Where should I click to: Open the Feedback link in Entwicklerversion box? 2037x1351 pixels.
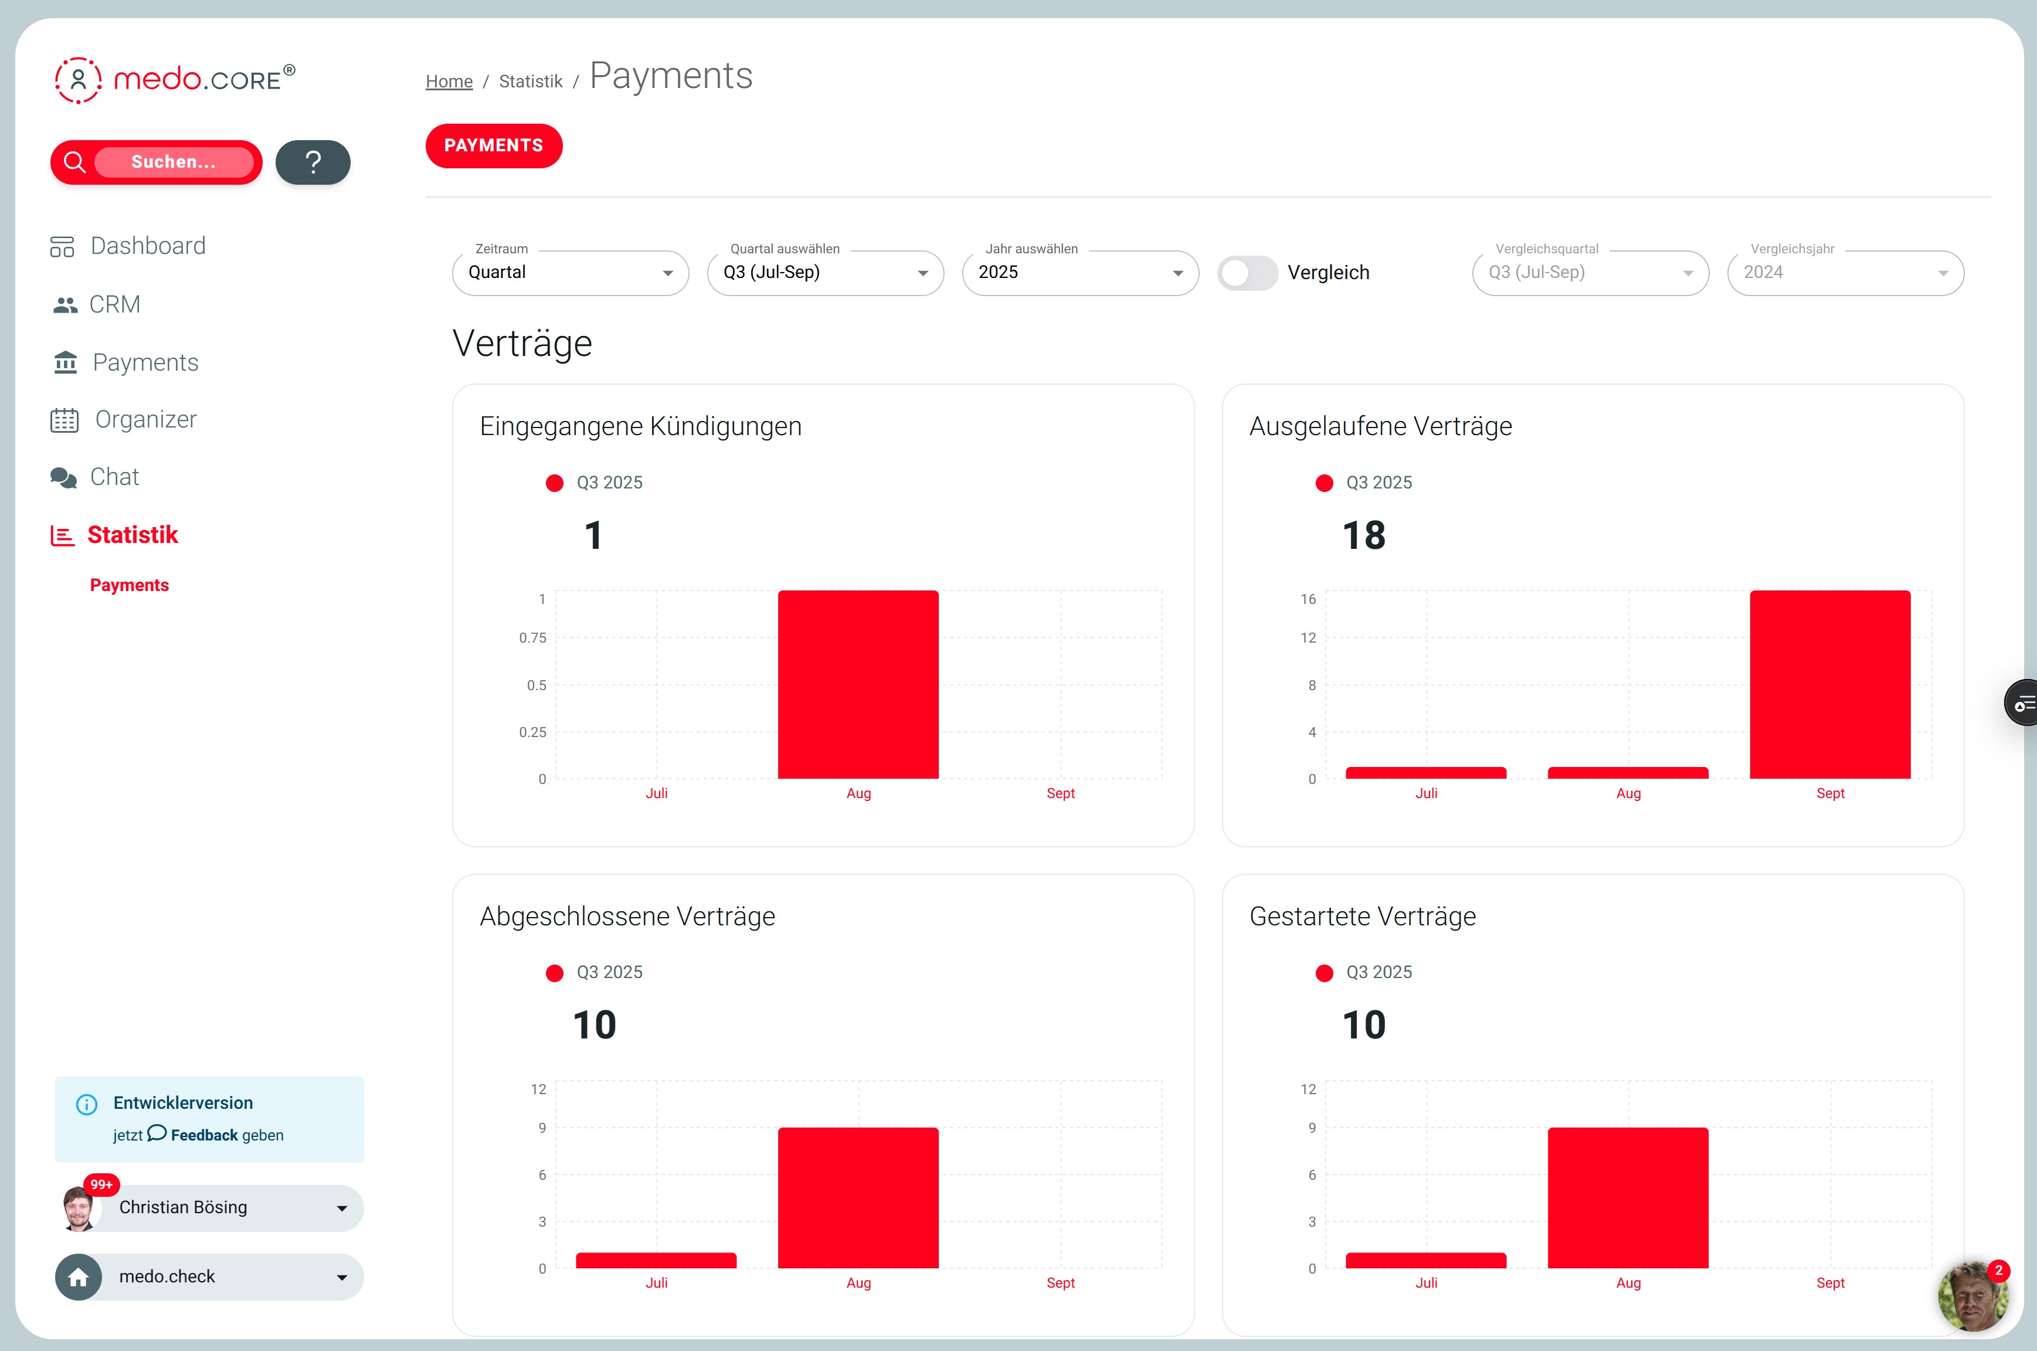click(x=205, y=1135)
